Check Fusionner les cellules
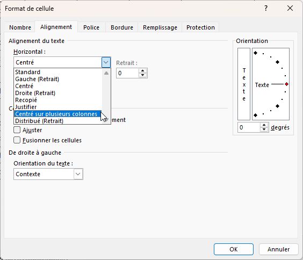This screenshot has width=303, height=260. (x=17, y=140)
